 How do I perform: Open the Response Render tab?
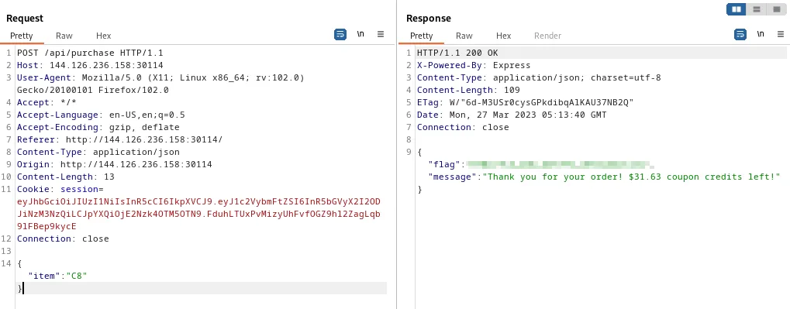click(x=547, y=36)
